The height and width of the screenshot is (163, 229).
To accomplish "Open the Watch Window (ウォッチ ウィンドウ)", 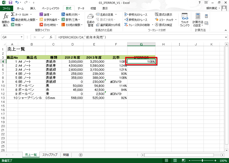I will click(x=185, y=20).
